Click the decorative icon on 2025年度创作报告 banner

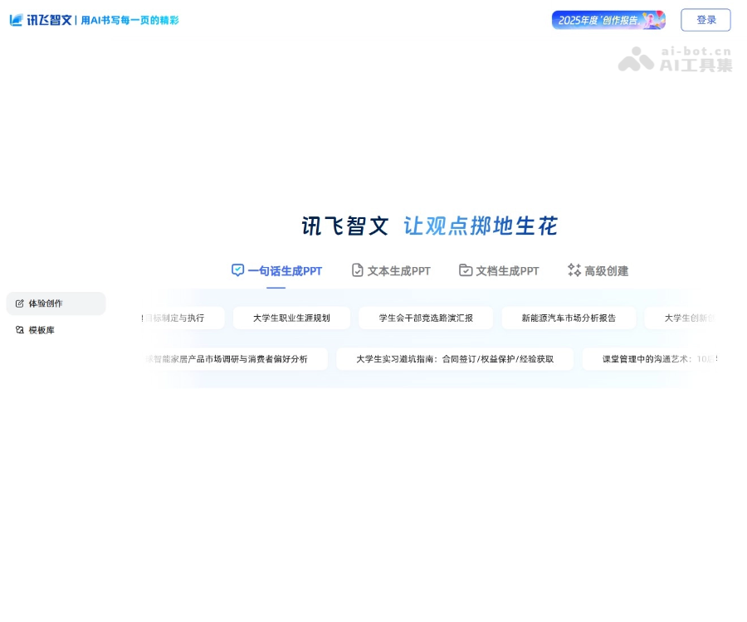(652, 19)
